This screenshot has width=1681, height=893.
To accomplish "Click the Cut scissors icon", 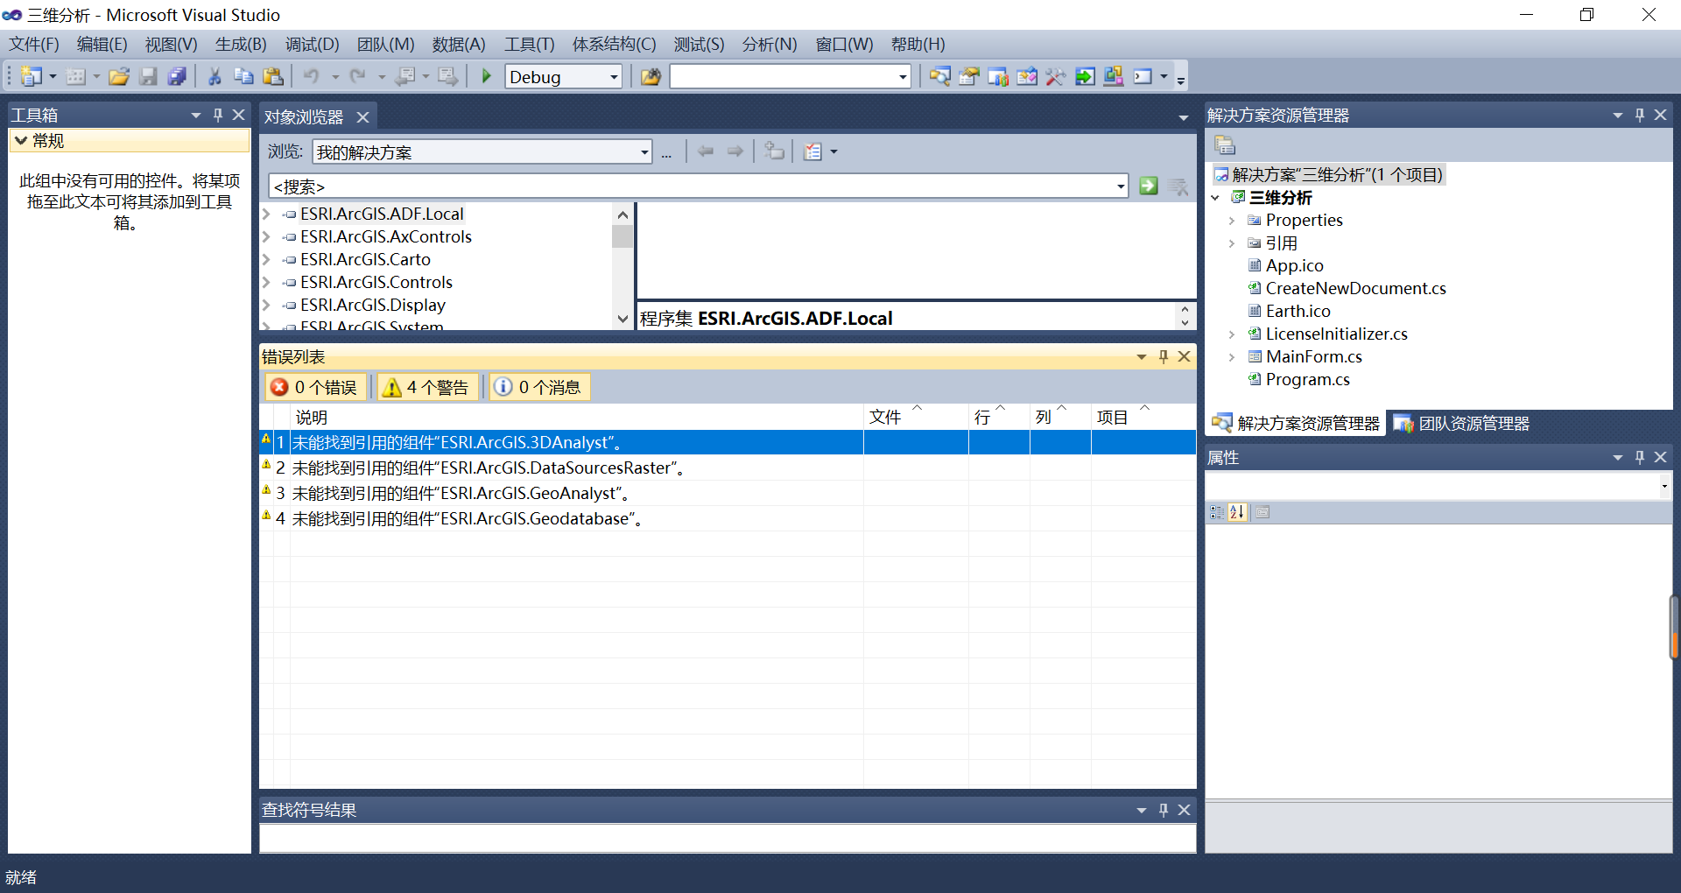I will pyautogui.click(x=215, y=77).
